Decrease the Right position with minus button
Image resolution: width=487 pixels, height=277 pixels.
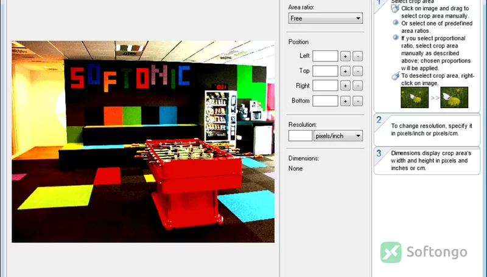(358, 86)
